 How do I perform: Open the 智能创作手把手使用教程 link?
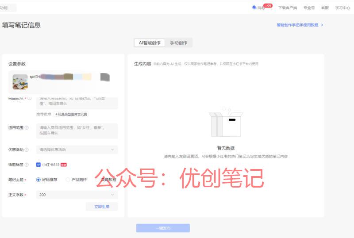pos(297,25)
